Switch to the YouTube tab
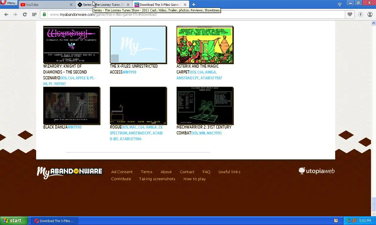 click(46, 5)
